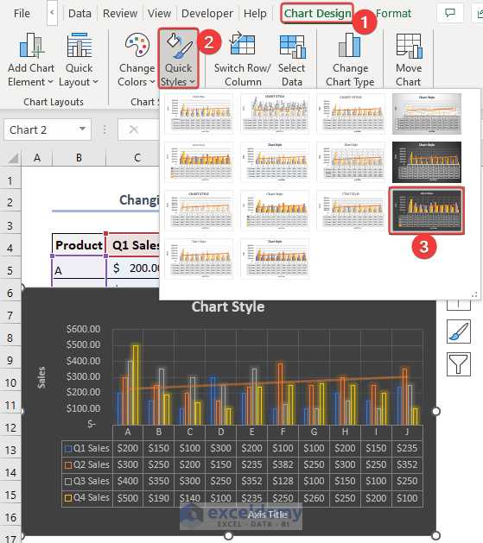Click the $ 200.00 cell
The width and height of the screenshot is (483, 543).
tap(133, 268)
